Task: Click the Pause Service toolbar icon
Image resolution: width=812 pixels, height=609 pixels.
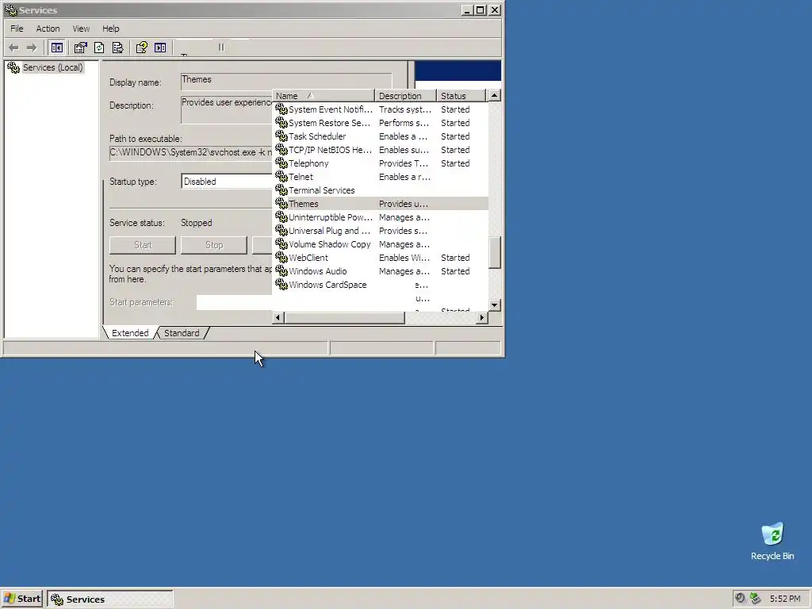Action: click(x=221, y=48)
